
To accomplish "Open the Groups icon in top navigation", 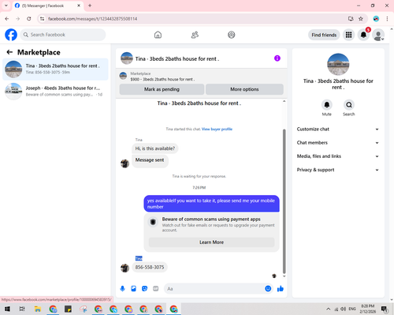I will [x=232, y=35].
